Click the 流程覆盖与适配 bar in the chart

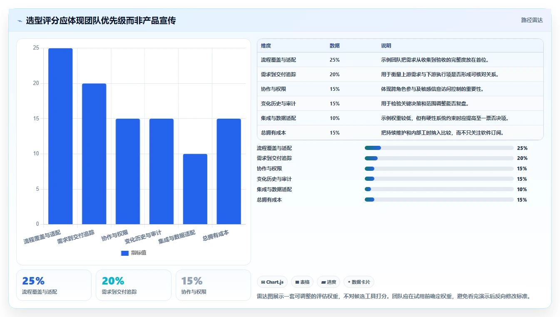(x=60, y=136)
